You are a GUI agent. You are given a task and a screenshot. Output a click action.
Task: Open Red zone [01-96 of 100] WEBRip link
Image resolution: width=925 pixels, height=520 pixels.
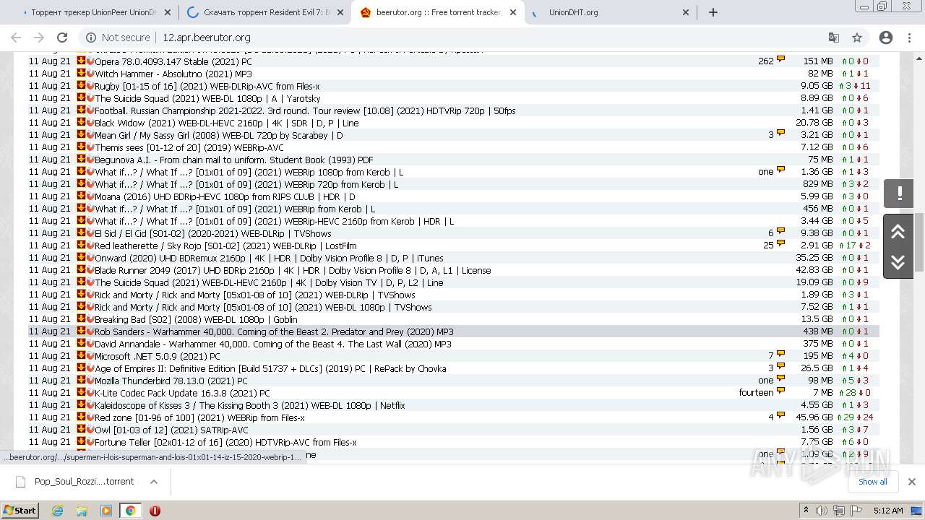199,417
